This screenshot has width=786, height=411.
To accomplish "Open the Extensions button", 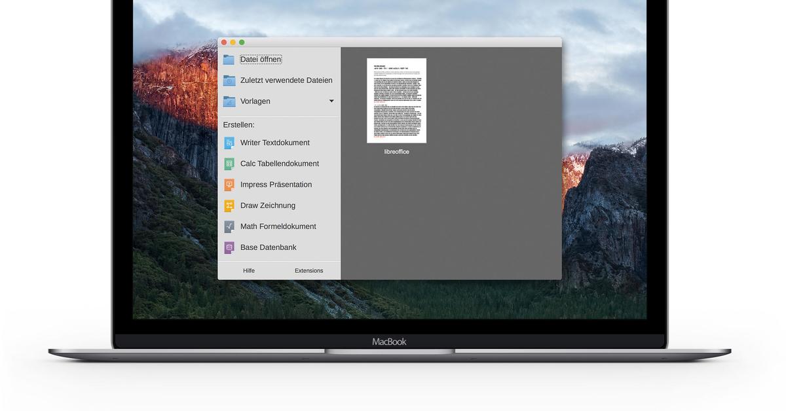I will [x=309, y=270].
